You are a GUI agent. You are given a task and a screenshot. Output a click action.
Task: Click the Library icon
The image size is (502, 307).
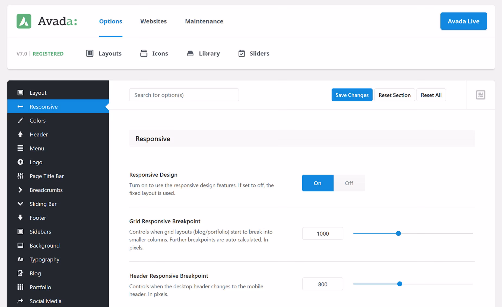click(x=190, y=53)
